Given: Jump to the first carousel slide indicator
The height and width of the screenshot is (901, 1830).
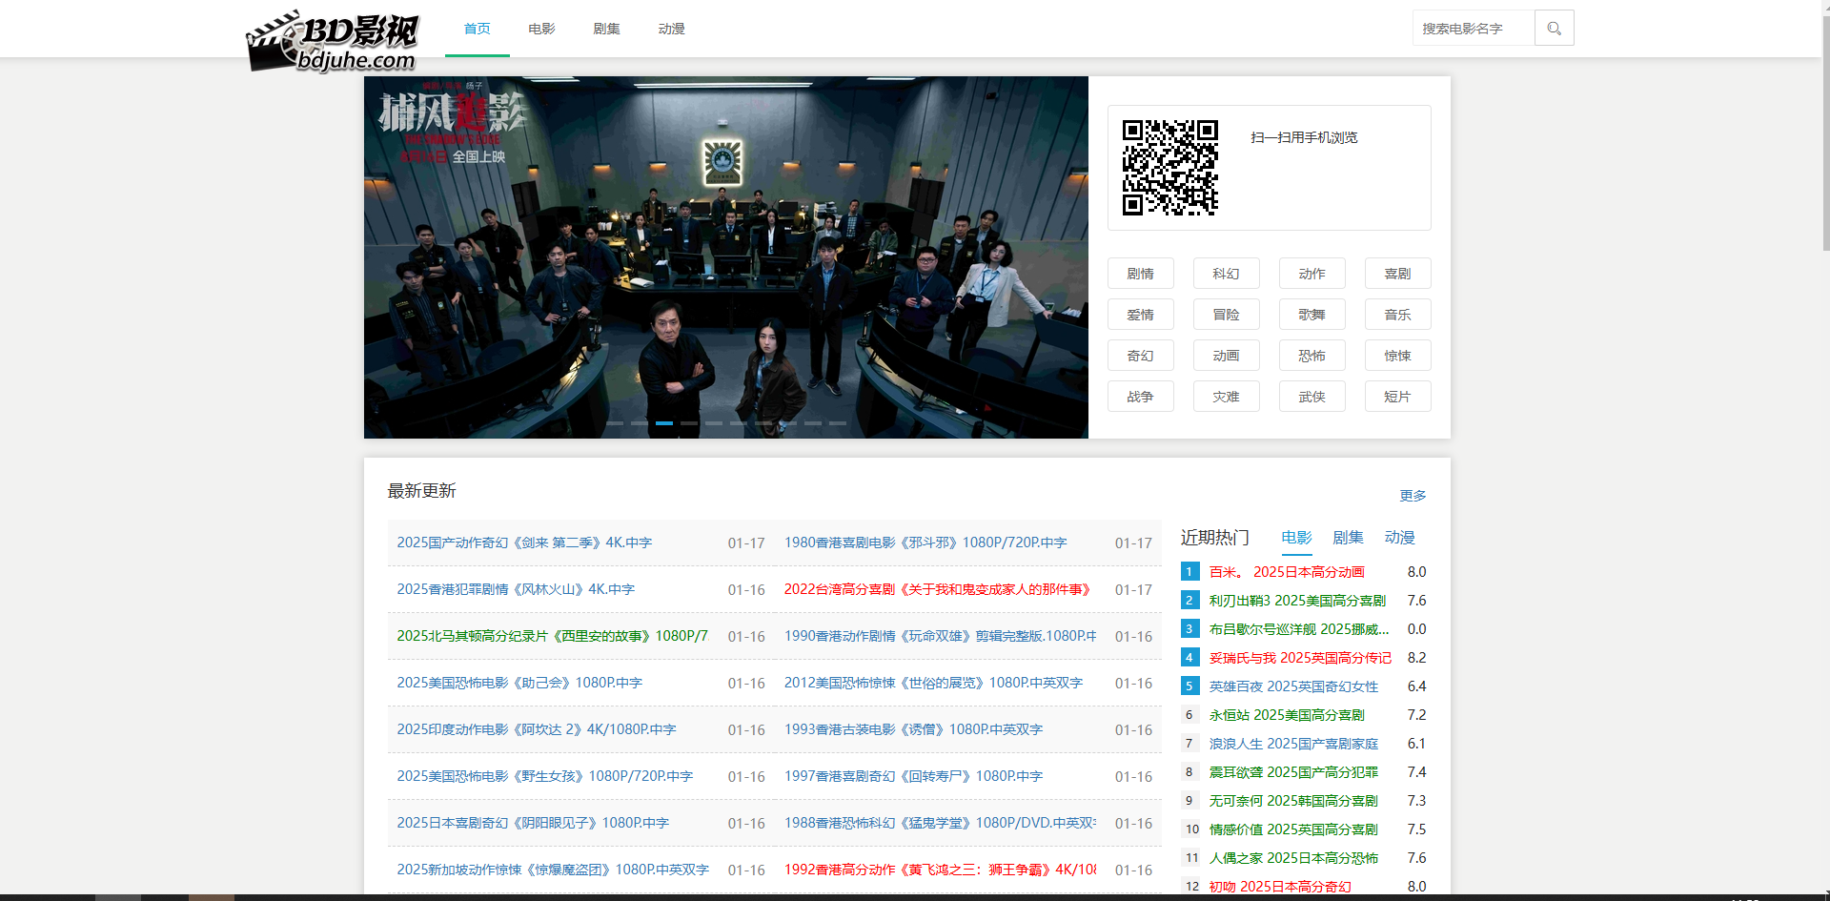Looking at the screenshot, I should (x=615, y=422).
